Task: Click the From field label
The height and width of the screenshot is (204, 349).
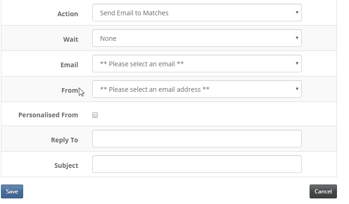Action: pos(70,90)
